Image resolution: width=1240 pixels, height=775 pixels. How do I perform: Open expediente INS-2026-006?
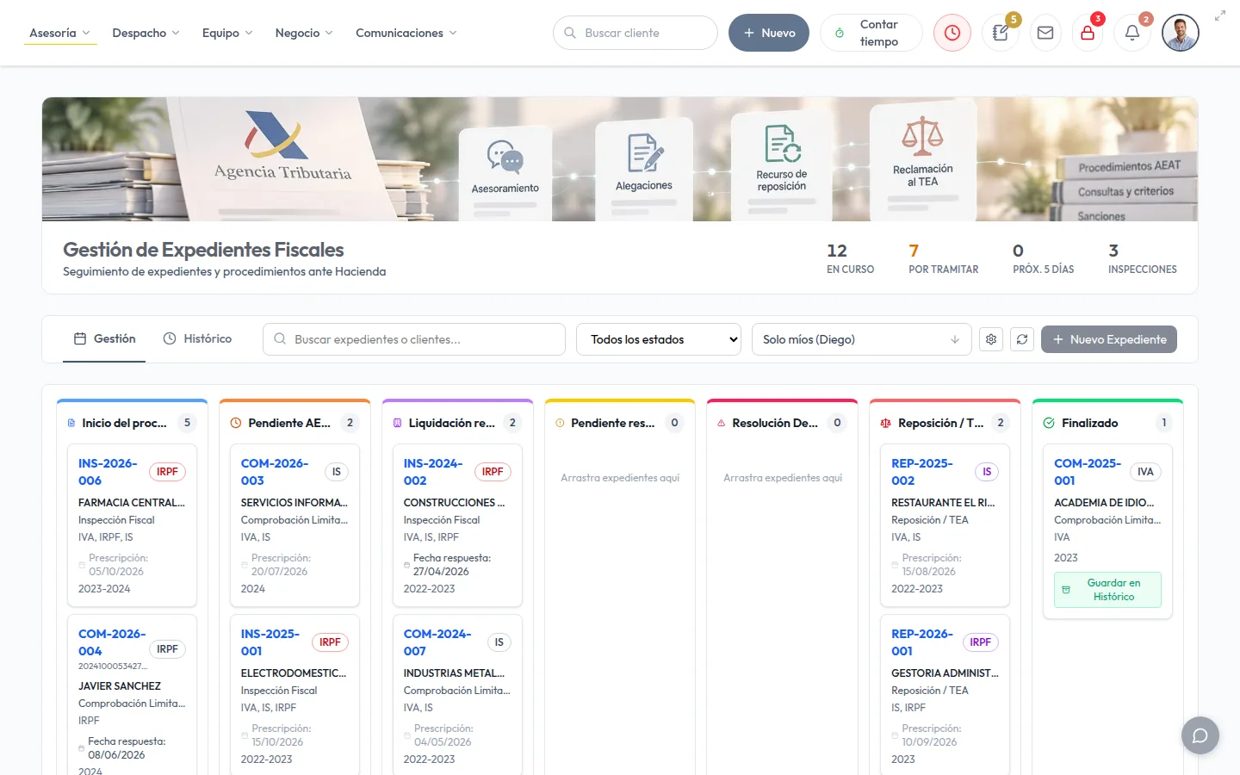click(x=108, y=472)
